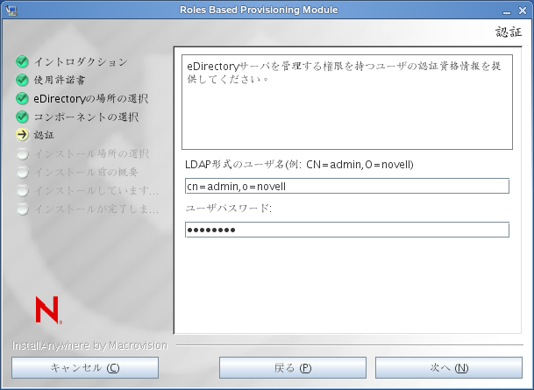Click the Roles Based Provisioning Module title
The width and height of the screenshot is (534, 390).
tap(259, 10)
